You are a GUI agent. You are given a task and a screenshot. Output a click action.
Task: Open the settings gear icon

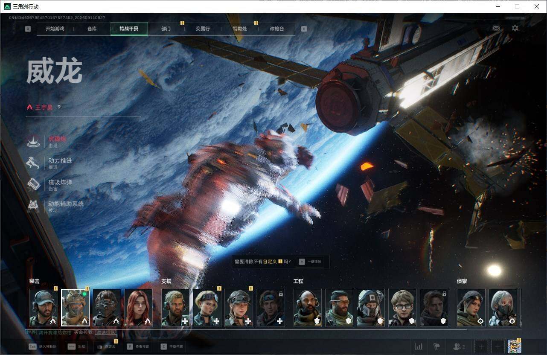(x=515, y=28)
